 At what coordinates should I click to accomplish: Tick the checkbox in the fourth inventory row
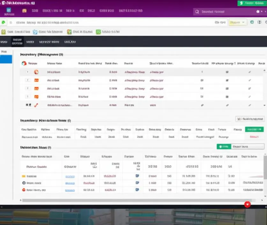[x=27, y=97]
